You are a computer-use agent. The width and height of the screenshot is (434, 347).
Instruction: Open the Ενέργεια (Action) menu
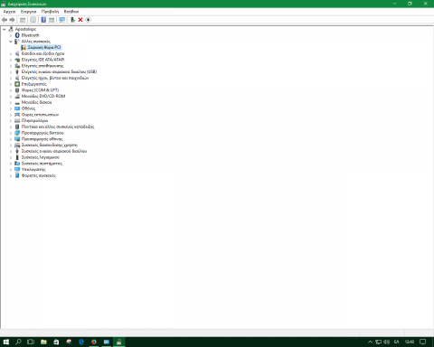click(x=28, y=12)
